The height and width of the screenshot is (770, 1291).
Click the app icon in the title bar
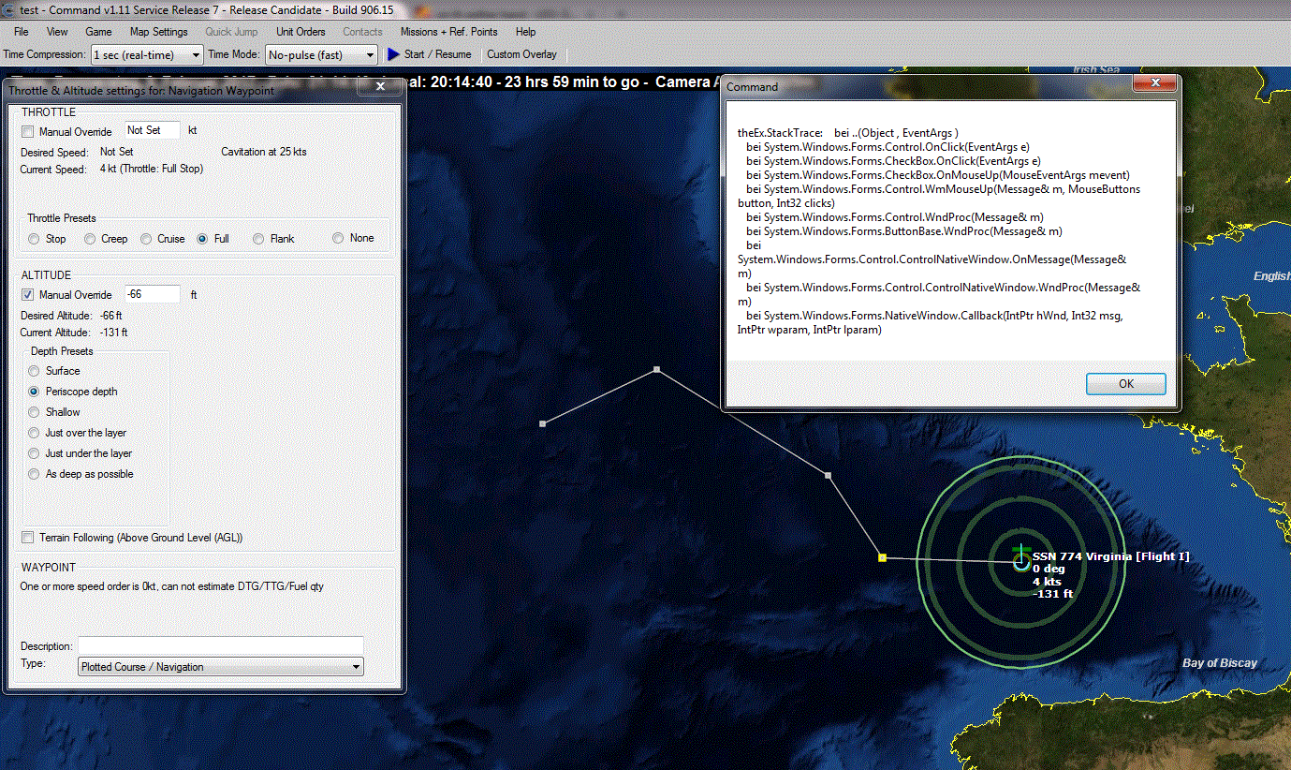pos(8,10)
